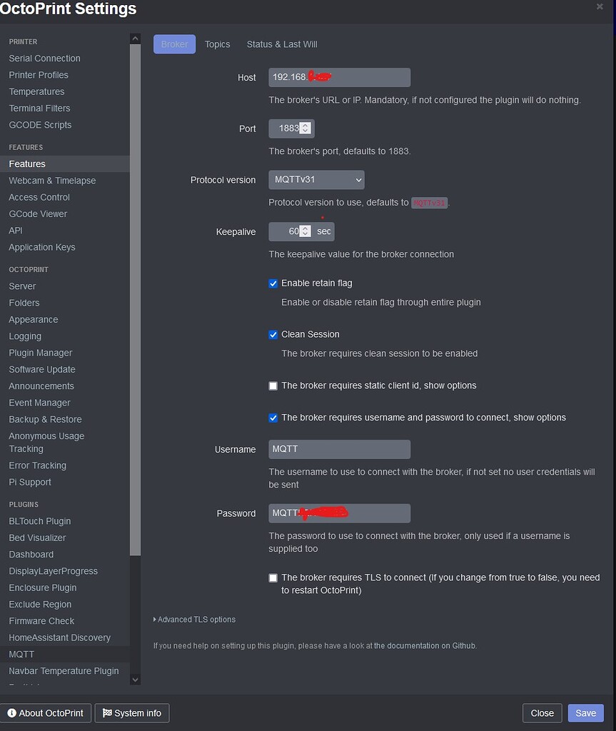Open the Status & Last Will tab
616x731 pixels.
(x=282, y=44)
